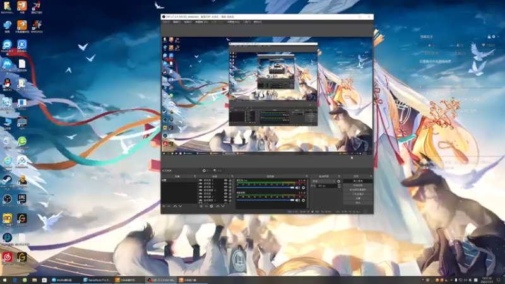Viewport: 505px width, 284px height.
Task: Open the blue K Kugou desktop shortcut
Action: point(22,45)
